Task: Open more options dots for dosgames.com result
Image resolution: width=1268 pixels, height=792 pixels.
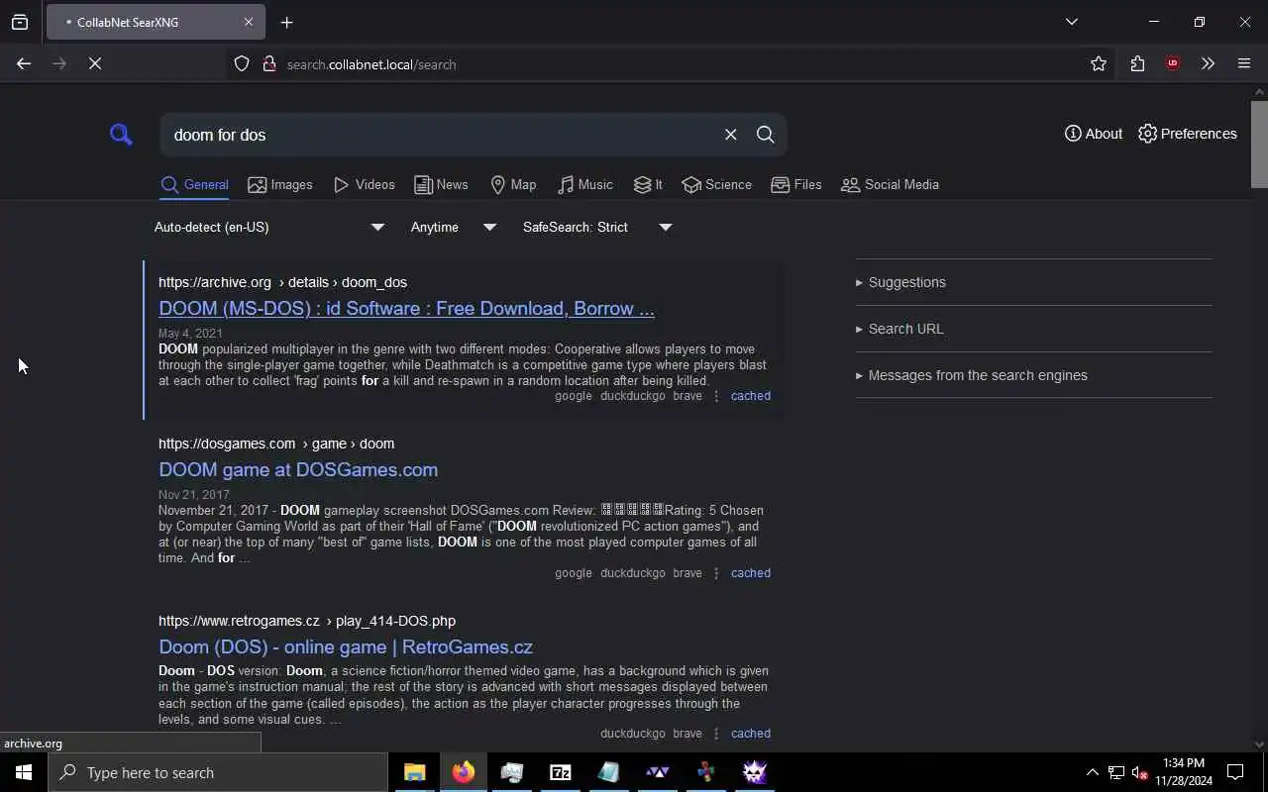Action: point(716,573)
